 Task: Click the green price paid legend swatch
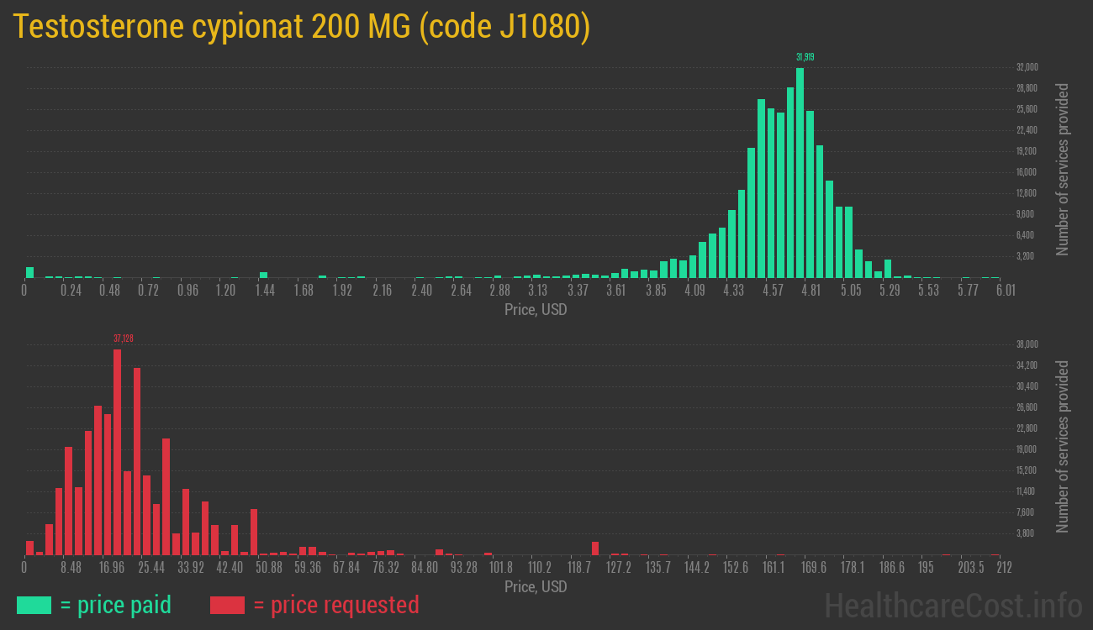click(34, 605)
